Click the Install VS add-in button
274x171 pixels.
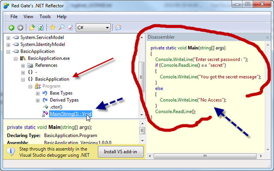121,152
